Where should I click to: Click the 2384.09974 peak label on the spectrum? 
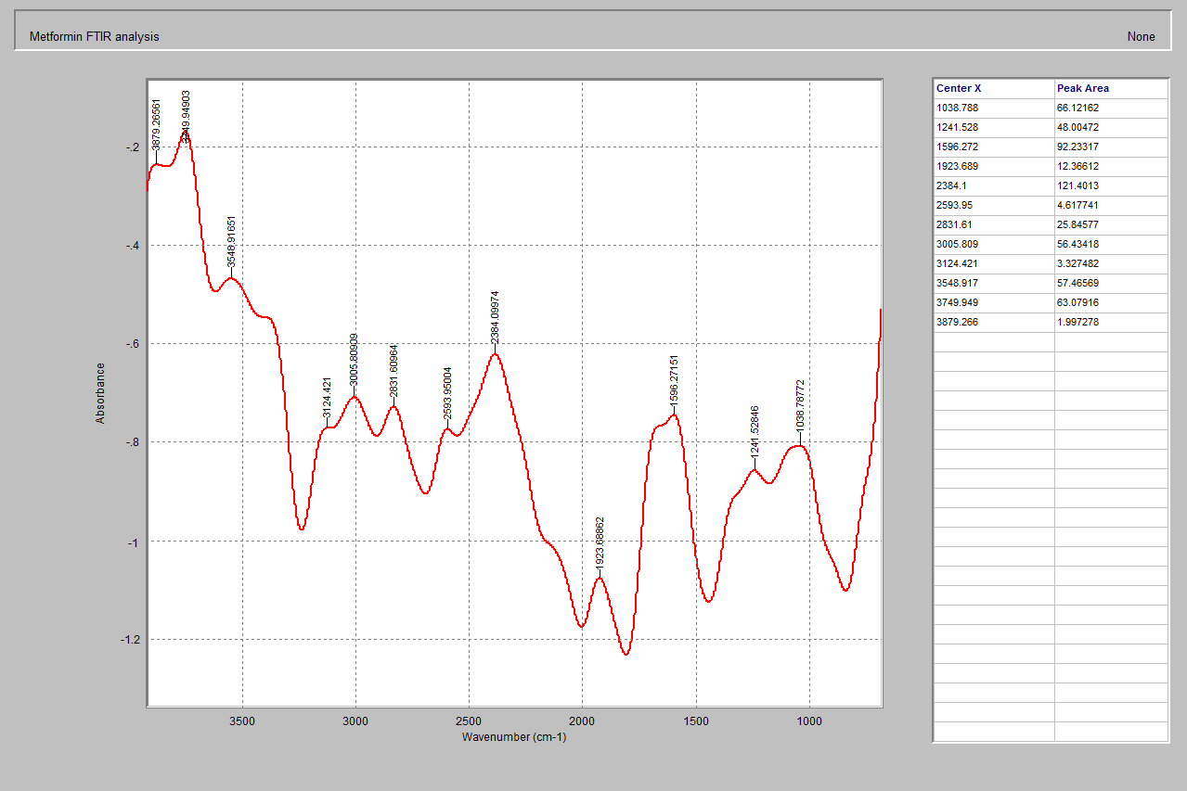[496, 318]
